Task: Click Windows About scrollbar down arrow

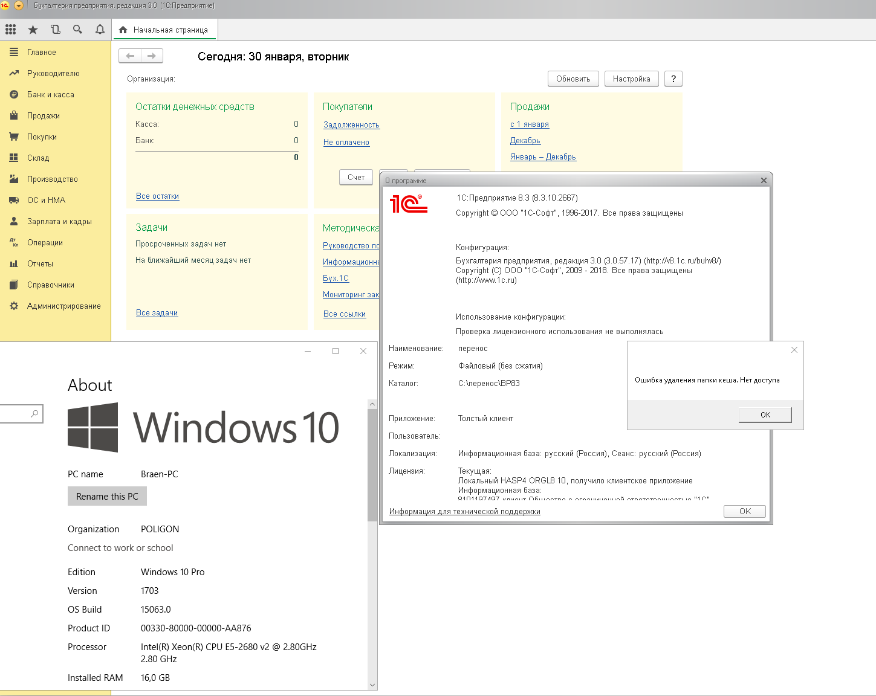Action: (372, 685)
